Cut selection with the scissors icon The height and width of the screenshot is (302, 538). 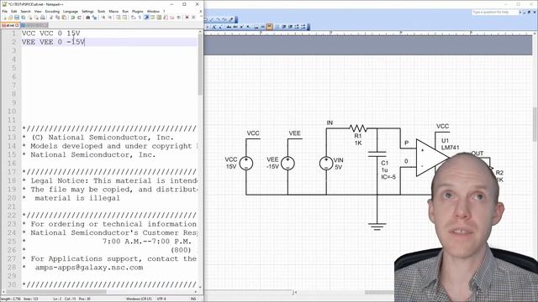[x=50, y=18]
